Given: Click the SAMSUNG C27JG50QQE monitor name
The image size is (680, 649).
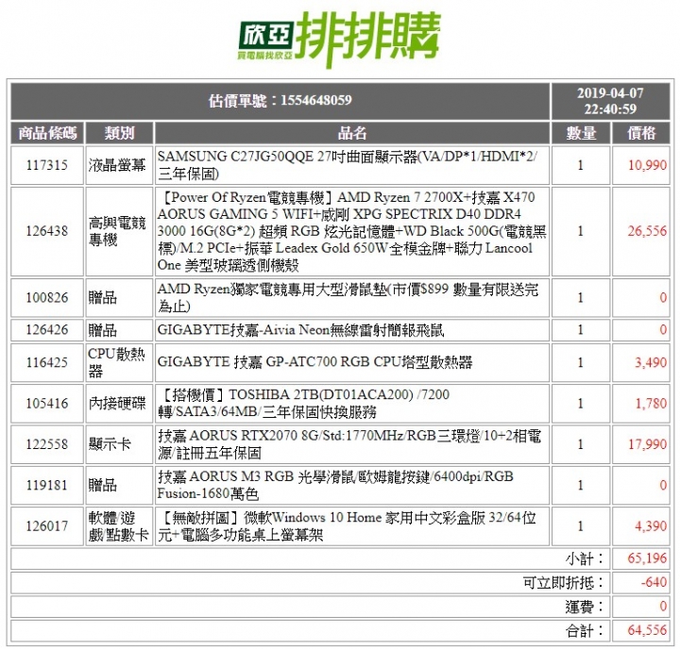Looking at the screenshot, I should coord(348,165).
